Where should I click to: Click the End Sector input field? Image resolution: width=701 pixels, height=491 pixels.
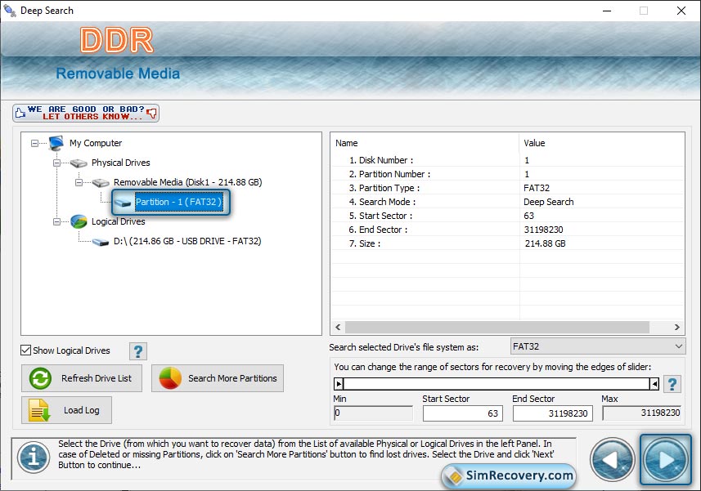coord(553,413)
